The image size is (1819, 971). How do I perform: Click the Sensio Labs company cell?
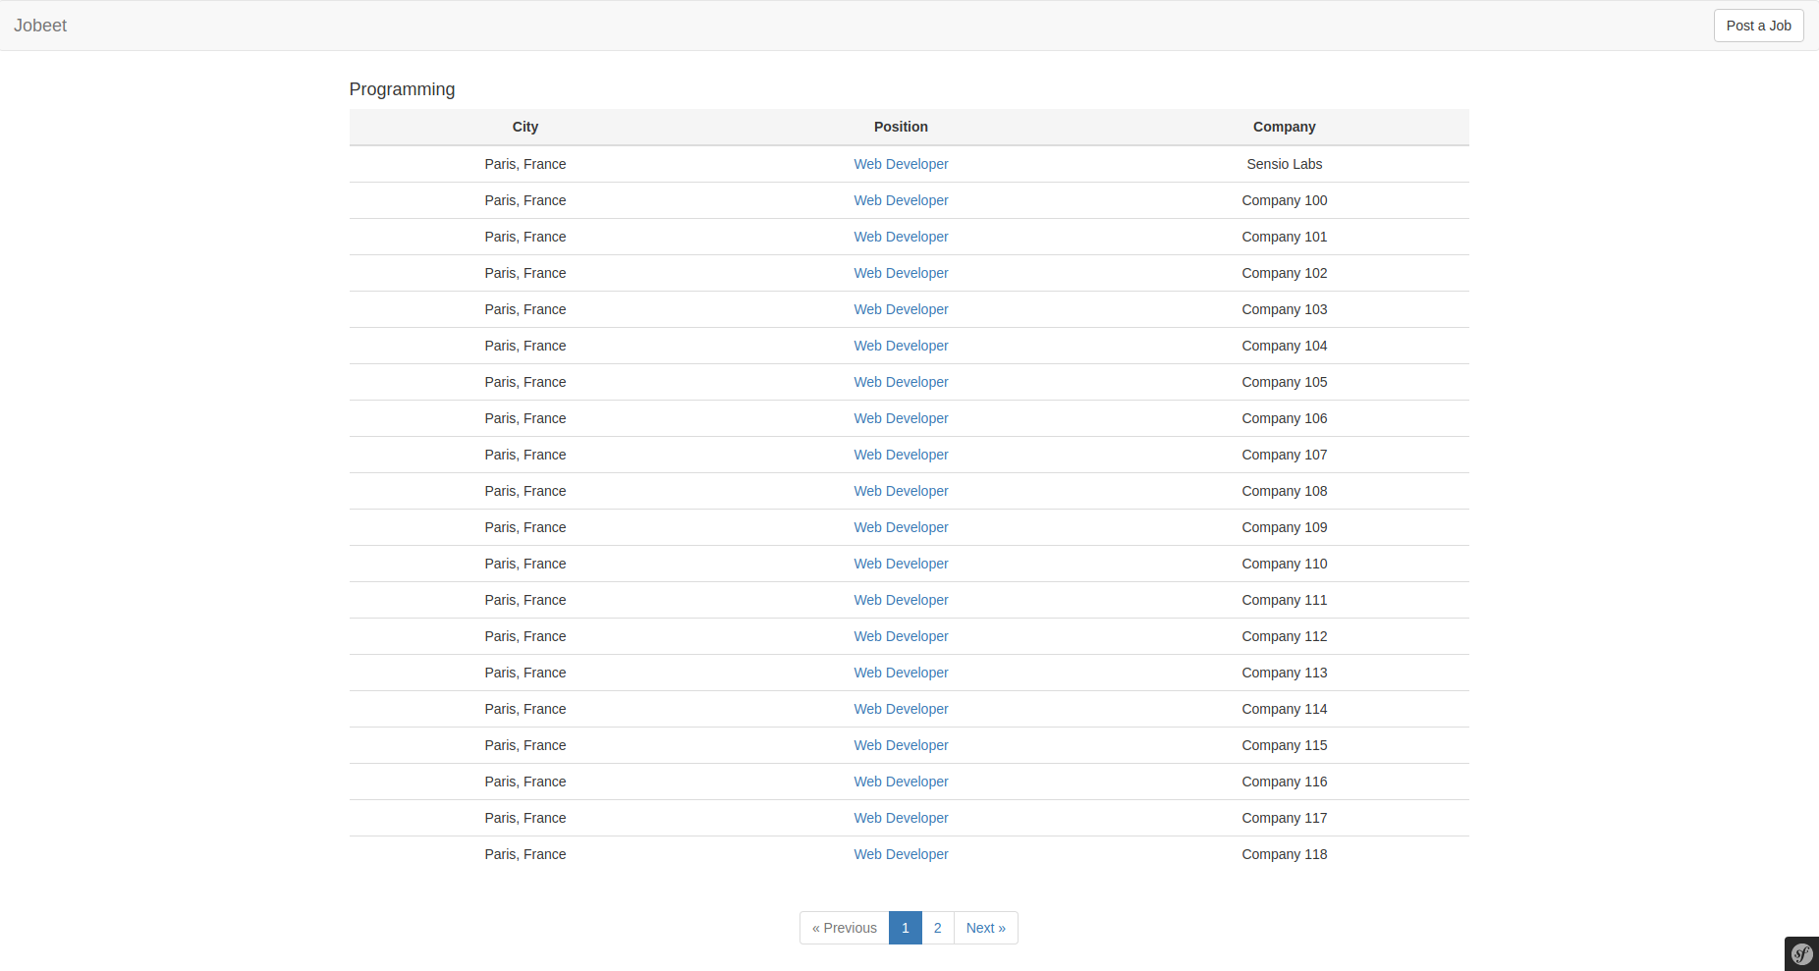pos(1284,164)
